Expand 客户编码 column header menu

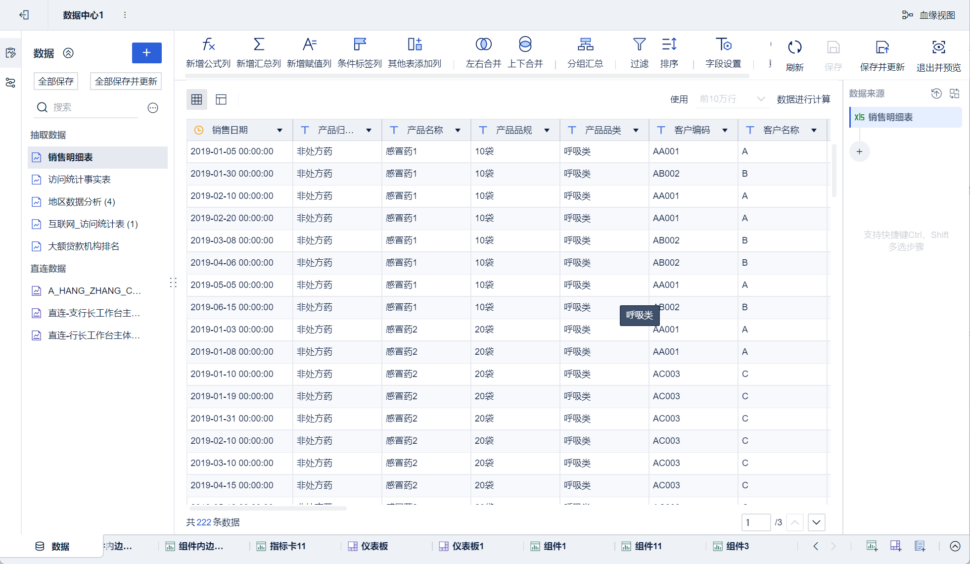[x=725, y=130]
